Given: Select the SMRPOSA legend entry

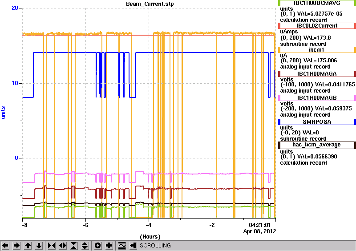Looking at the screenshot, I should pos(317,122).
